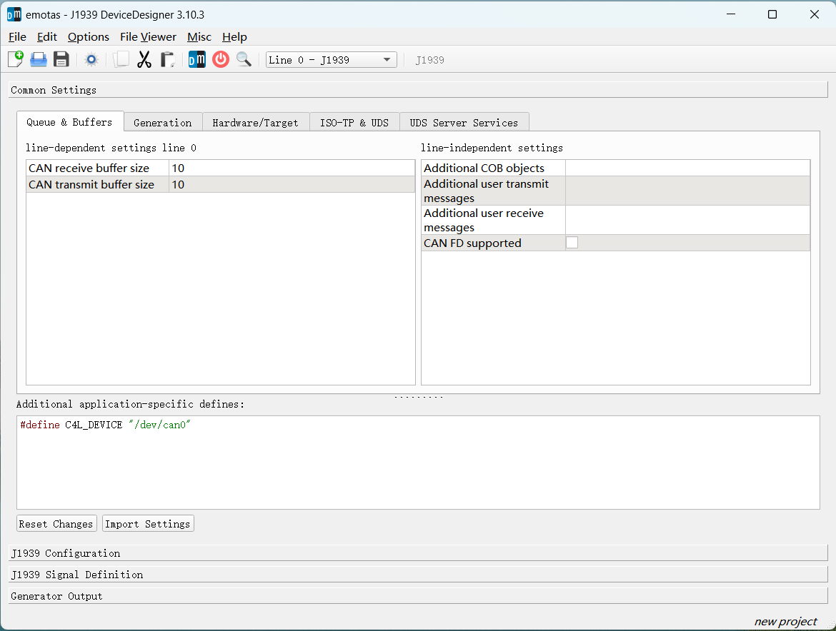Click inside the application-specific defines editor
Image resolution: width=836 pixels, height=631 pixels.
(x=419, y=463)
